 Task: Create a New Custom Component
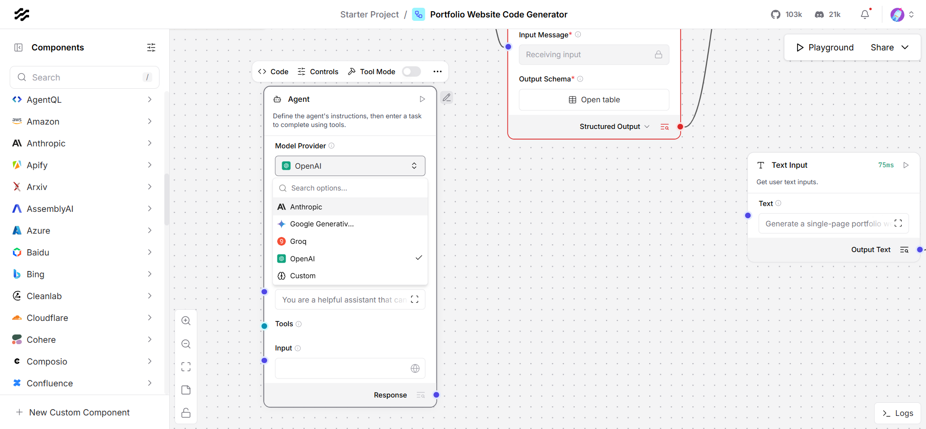(73, 413)
